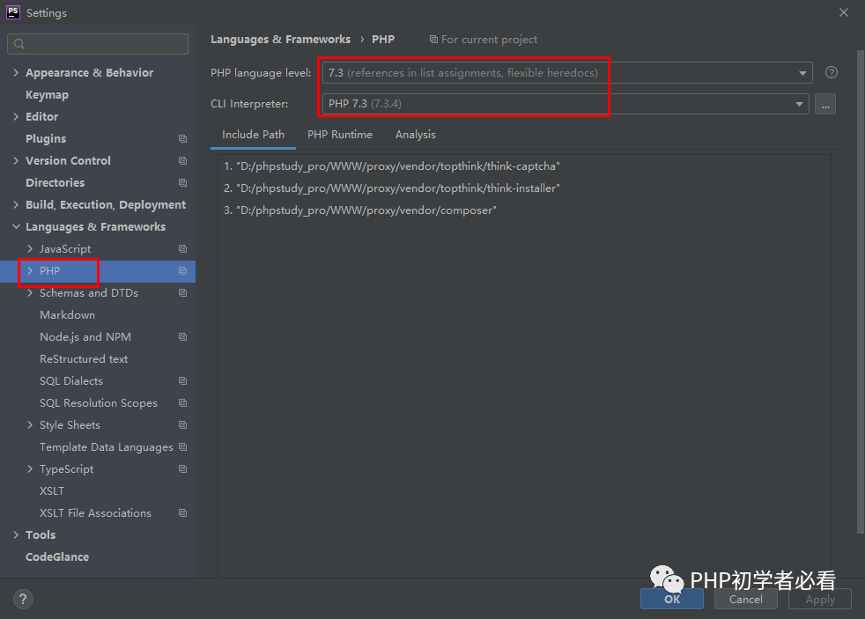Click the project-level icon in the PHP row
Viewport: 865px width, 619px height.
click(182, 271)
